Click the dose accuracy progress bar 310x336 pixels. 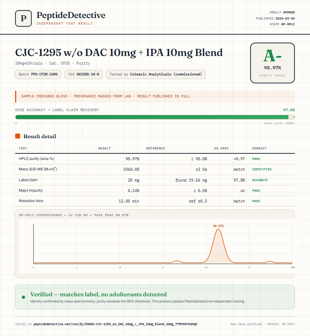click(x=155, y=117)
